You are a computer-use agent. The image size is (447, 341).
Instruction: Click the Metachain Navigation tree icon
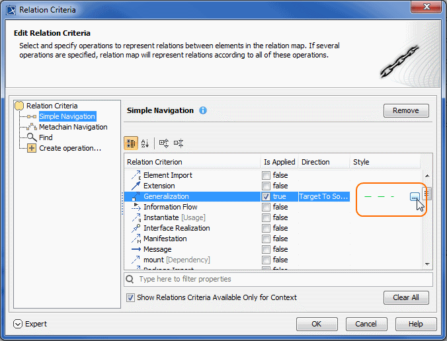tap(32, 127)
